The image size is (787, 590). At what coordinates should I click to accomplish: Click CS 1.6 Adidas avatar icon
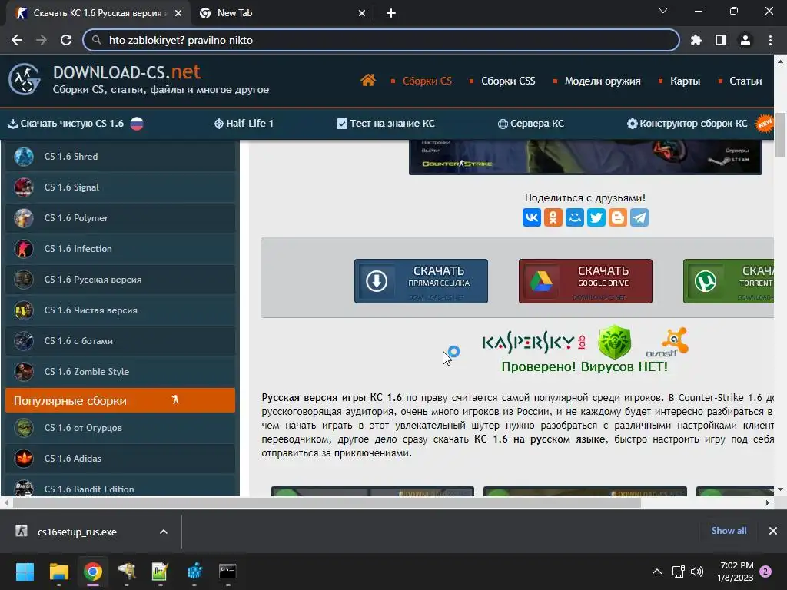24,459
